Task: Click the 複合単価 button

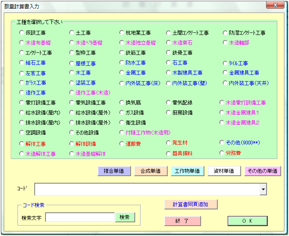Action: [x=114, y=171]
